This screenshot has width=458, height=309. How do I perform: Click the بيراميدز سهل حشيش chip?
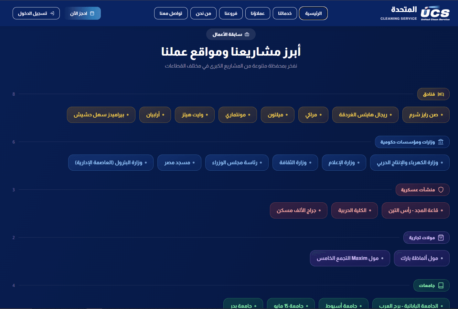[101, 115]
